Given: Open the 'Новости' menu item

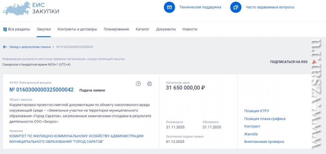Looking at the screenshot, I should (x=189, y=29).
